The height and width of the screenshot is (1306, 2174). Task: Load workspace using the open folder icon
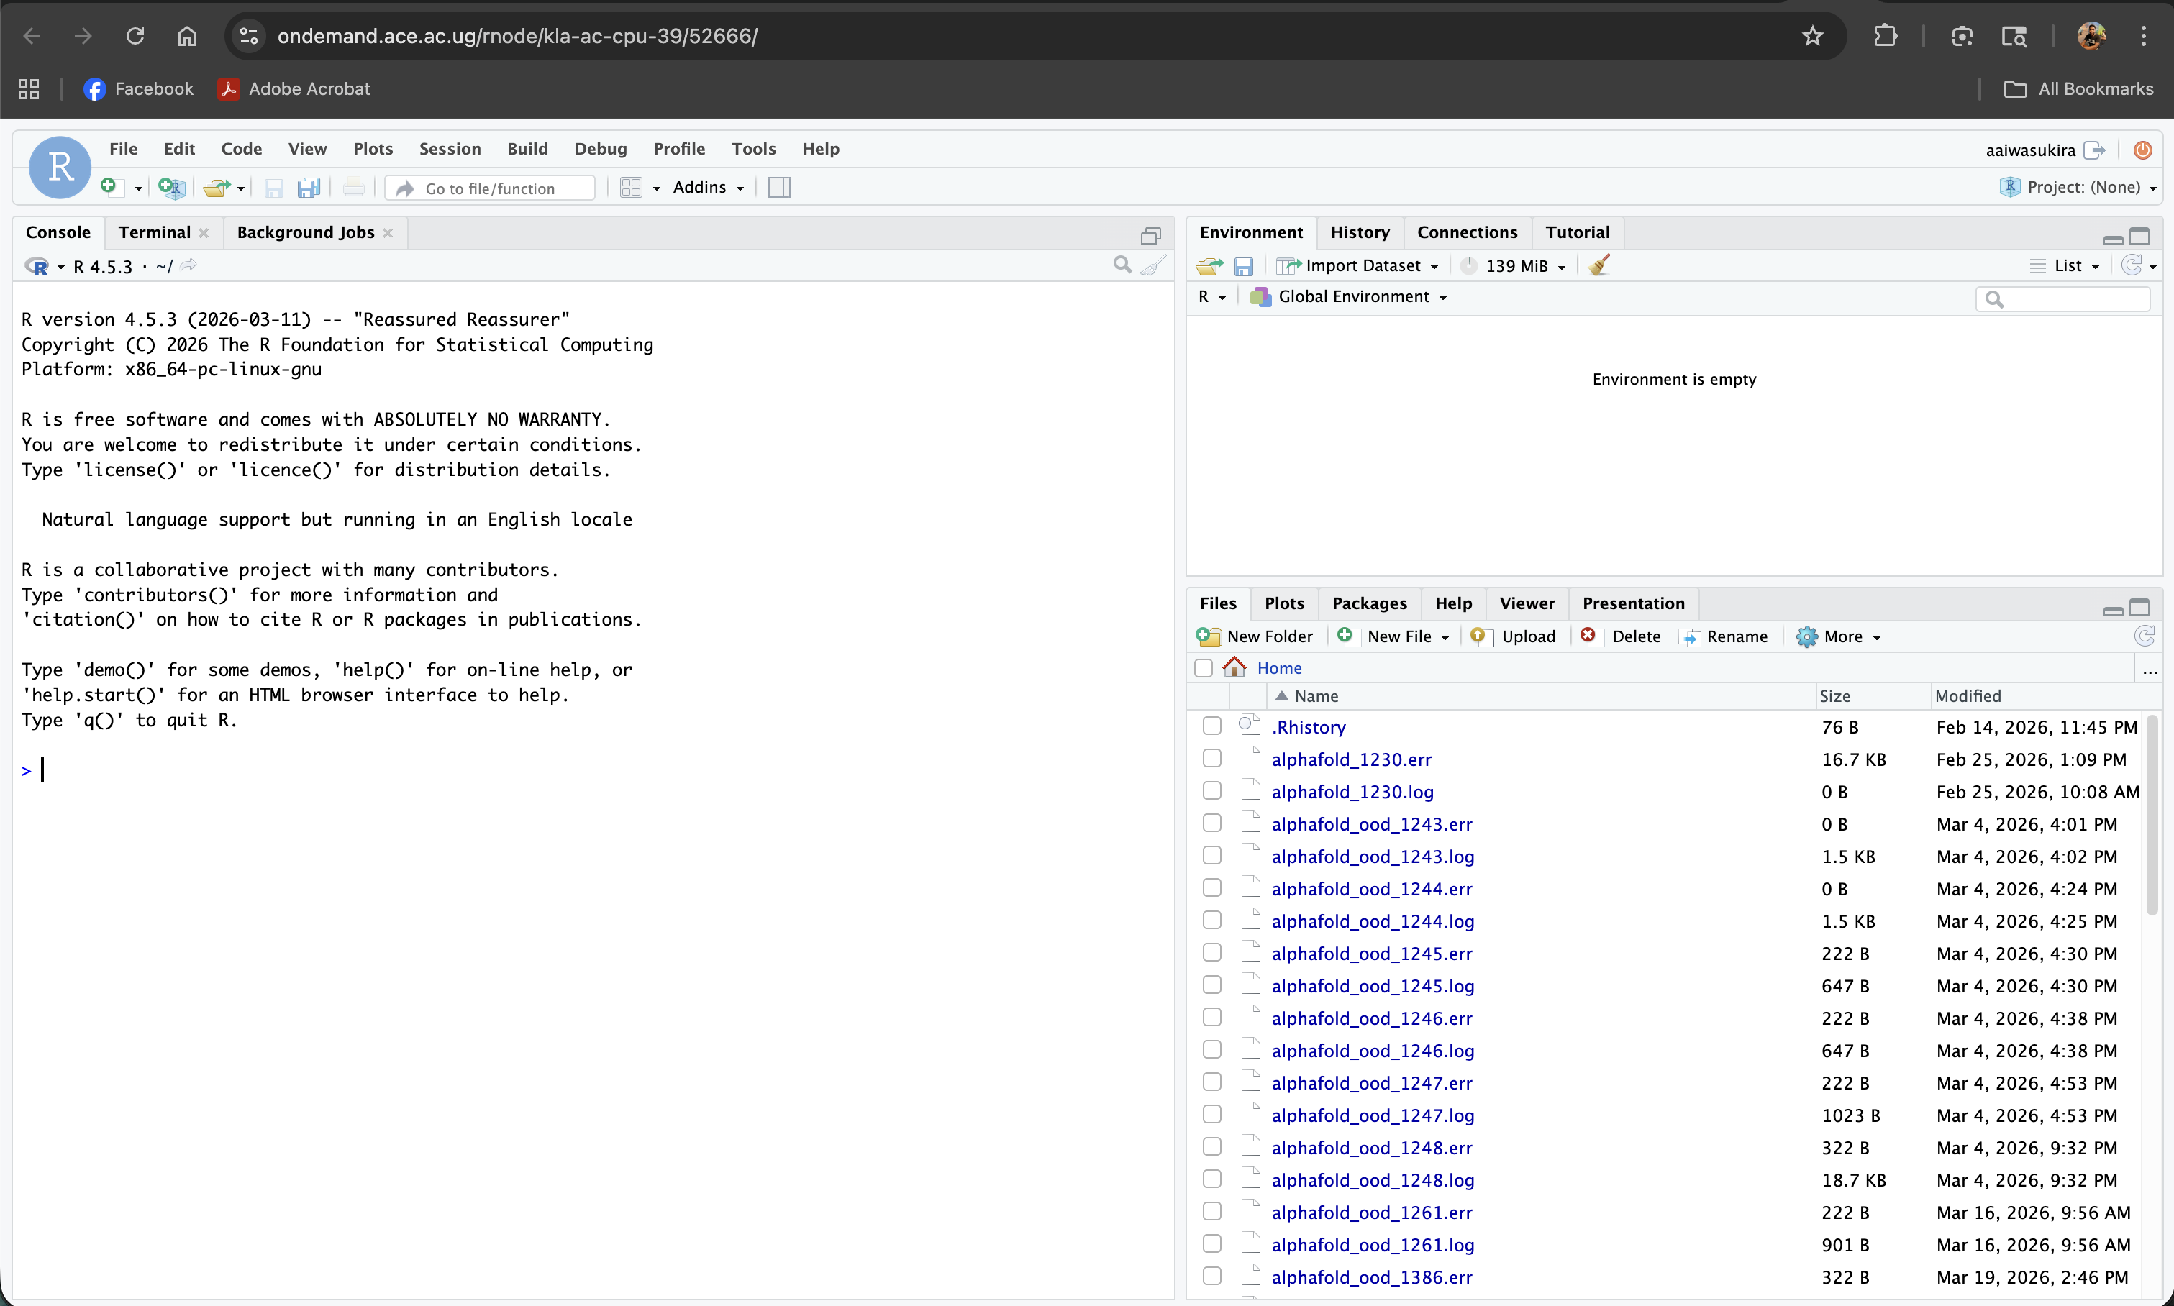point(1209,266)
